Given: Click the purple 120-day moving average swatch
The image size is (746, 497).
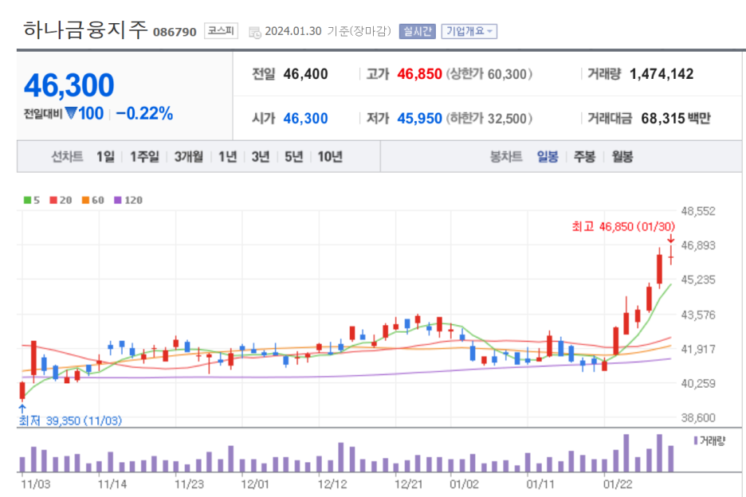Looking at the screenshot, I should point(118,200).
